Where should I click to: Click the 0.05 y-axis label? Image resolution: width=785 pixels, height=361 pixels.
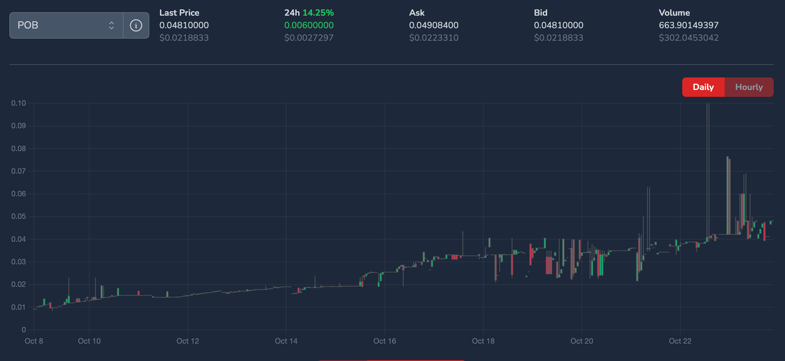[18, 217]
